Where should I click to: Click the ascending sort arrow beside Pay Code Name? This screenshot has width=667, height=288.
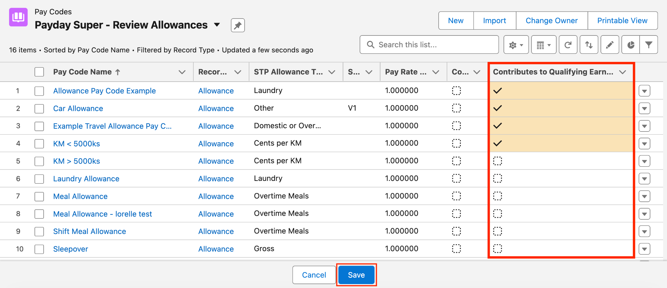[x=118, y=72]
